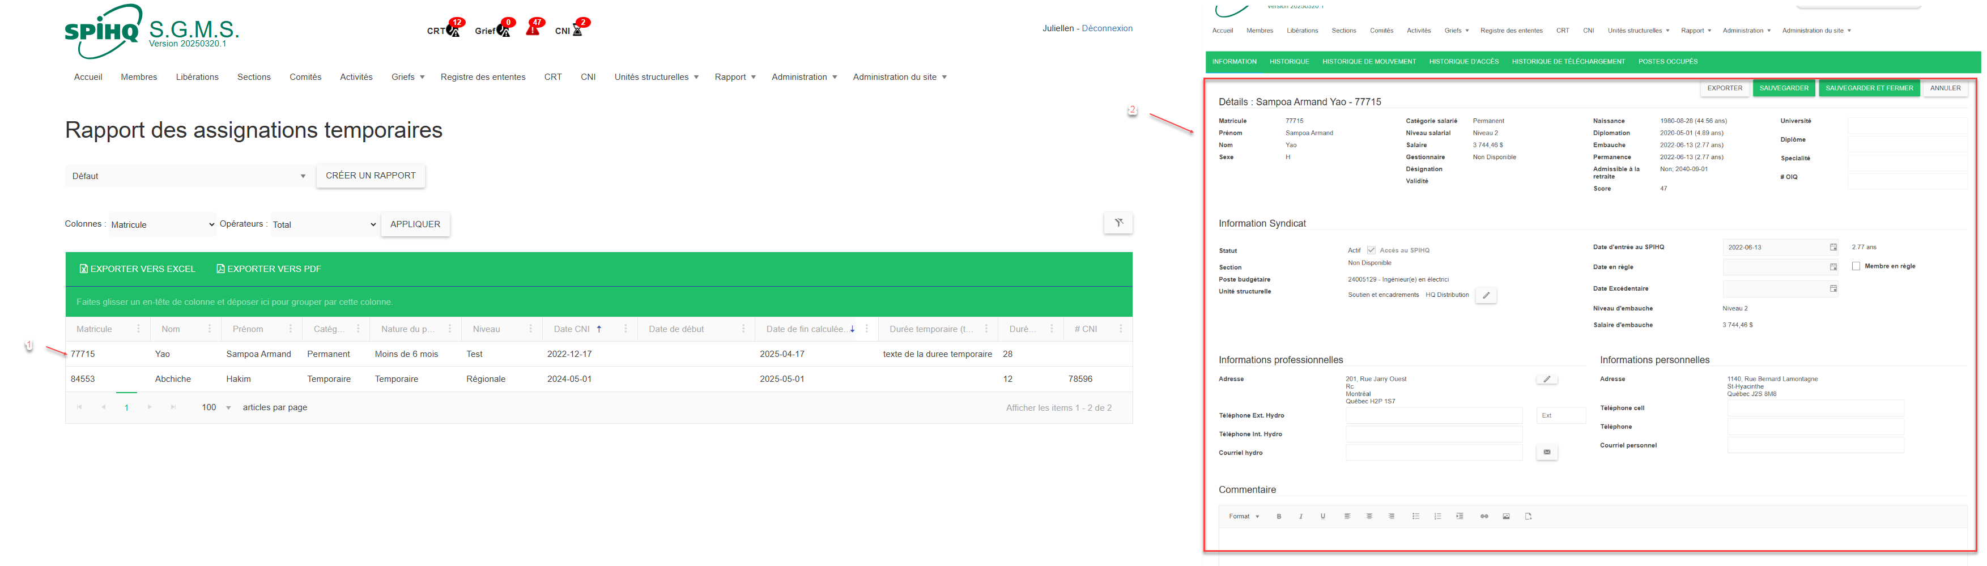
Task: Click the clear filters funnel icon
Action: [1118, 224]
